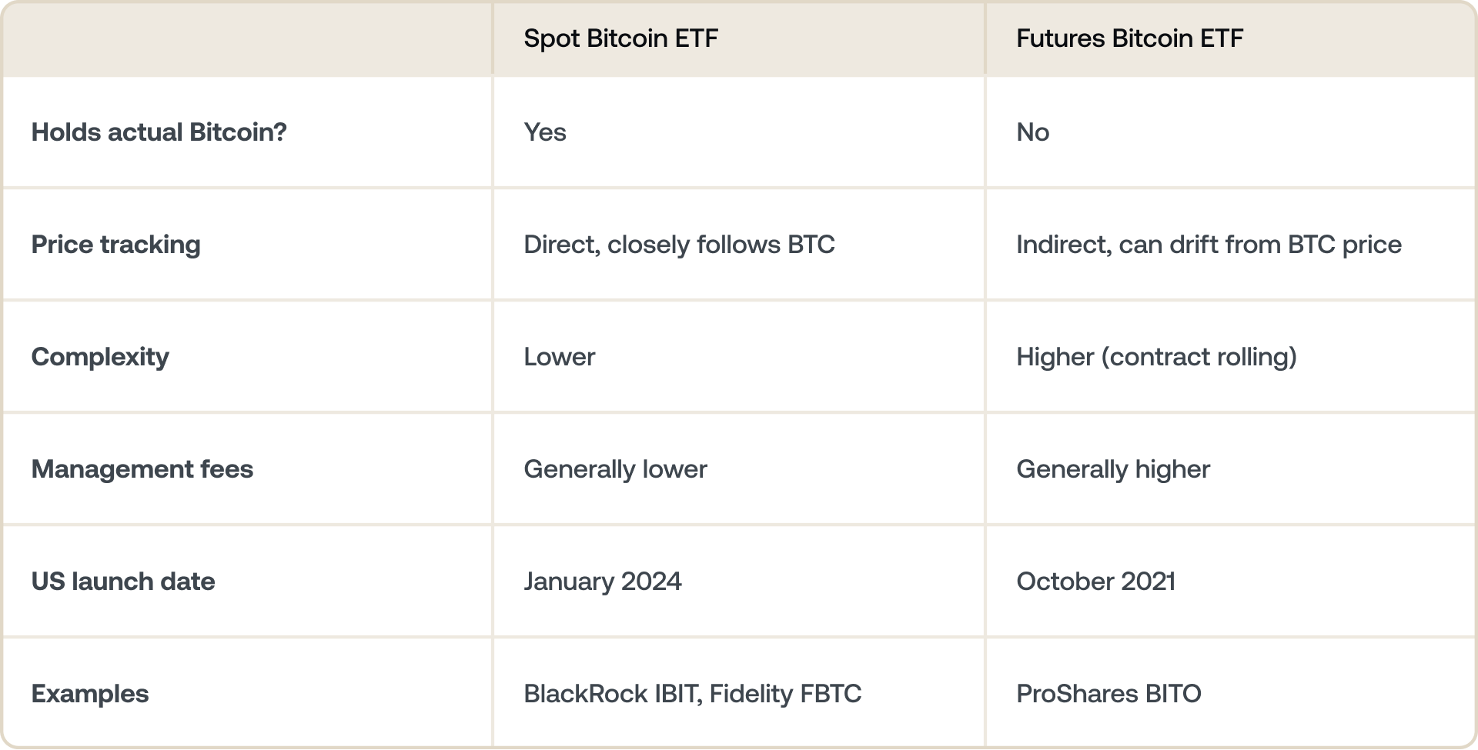
Task: Click Direct, closely follows BTC cell
Action: 679,245
